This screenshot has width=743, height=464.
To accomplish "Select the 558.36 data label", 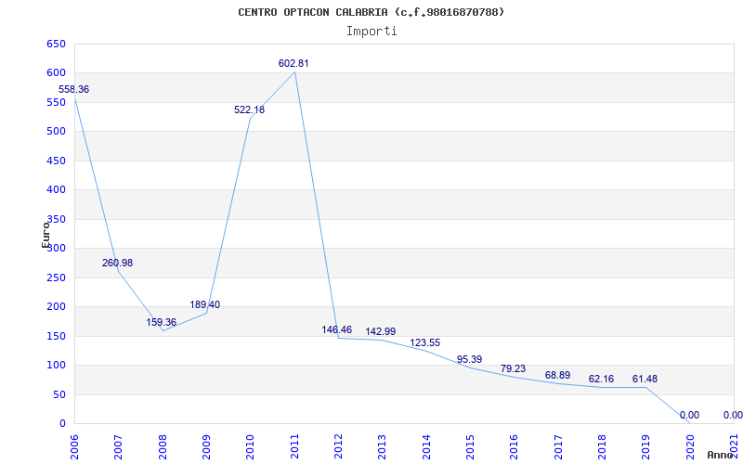I will click(74, 89).
